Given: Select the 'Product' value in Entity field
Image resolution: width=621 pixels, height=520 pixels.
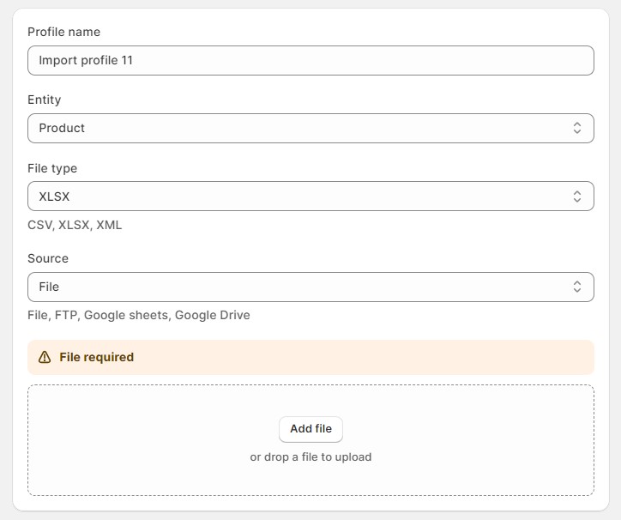Looking at the screenshot, I should click(x=62, y=128).
